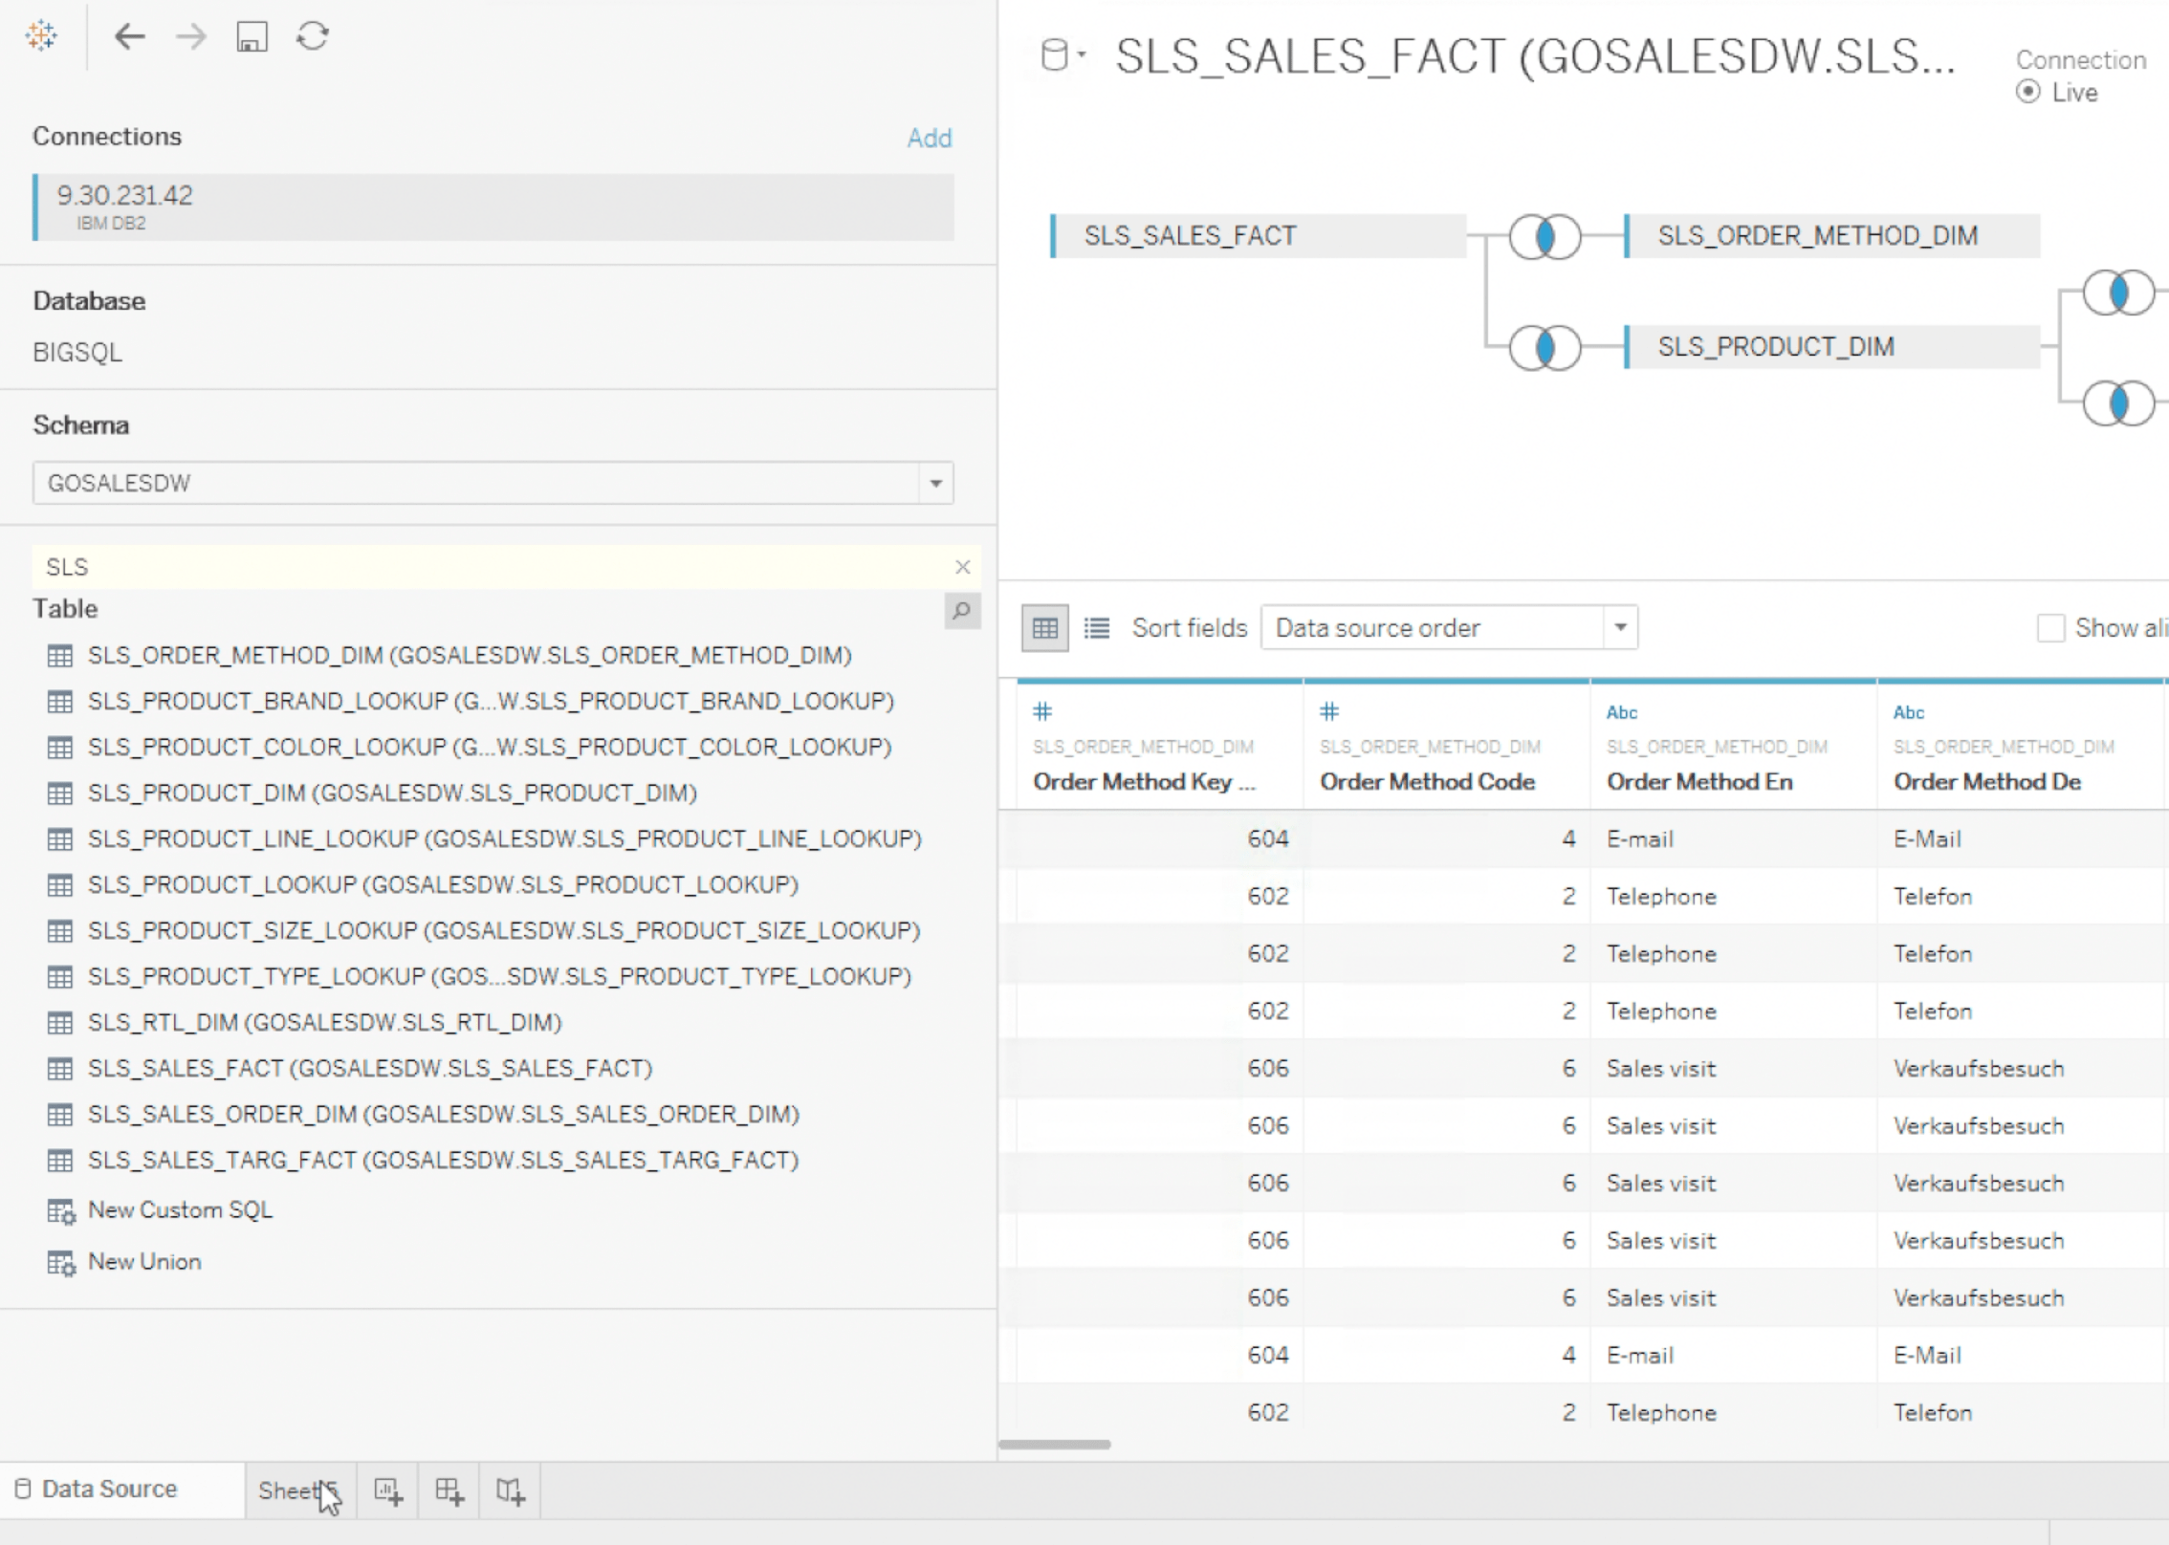Open table search with the magnifier icon
2169x1545 pixels.
[x=963, y=612]
